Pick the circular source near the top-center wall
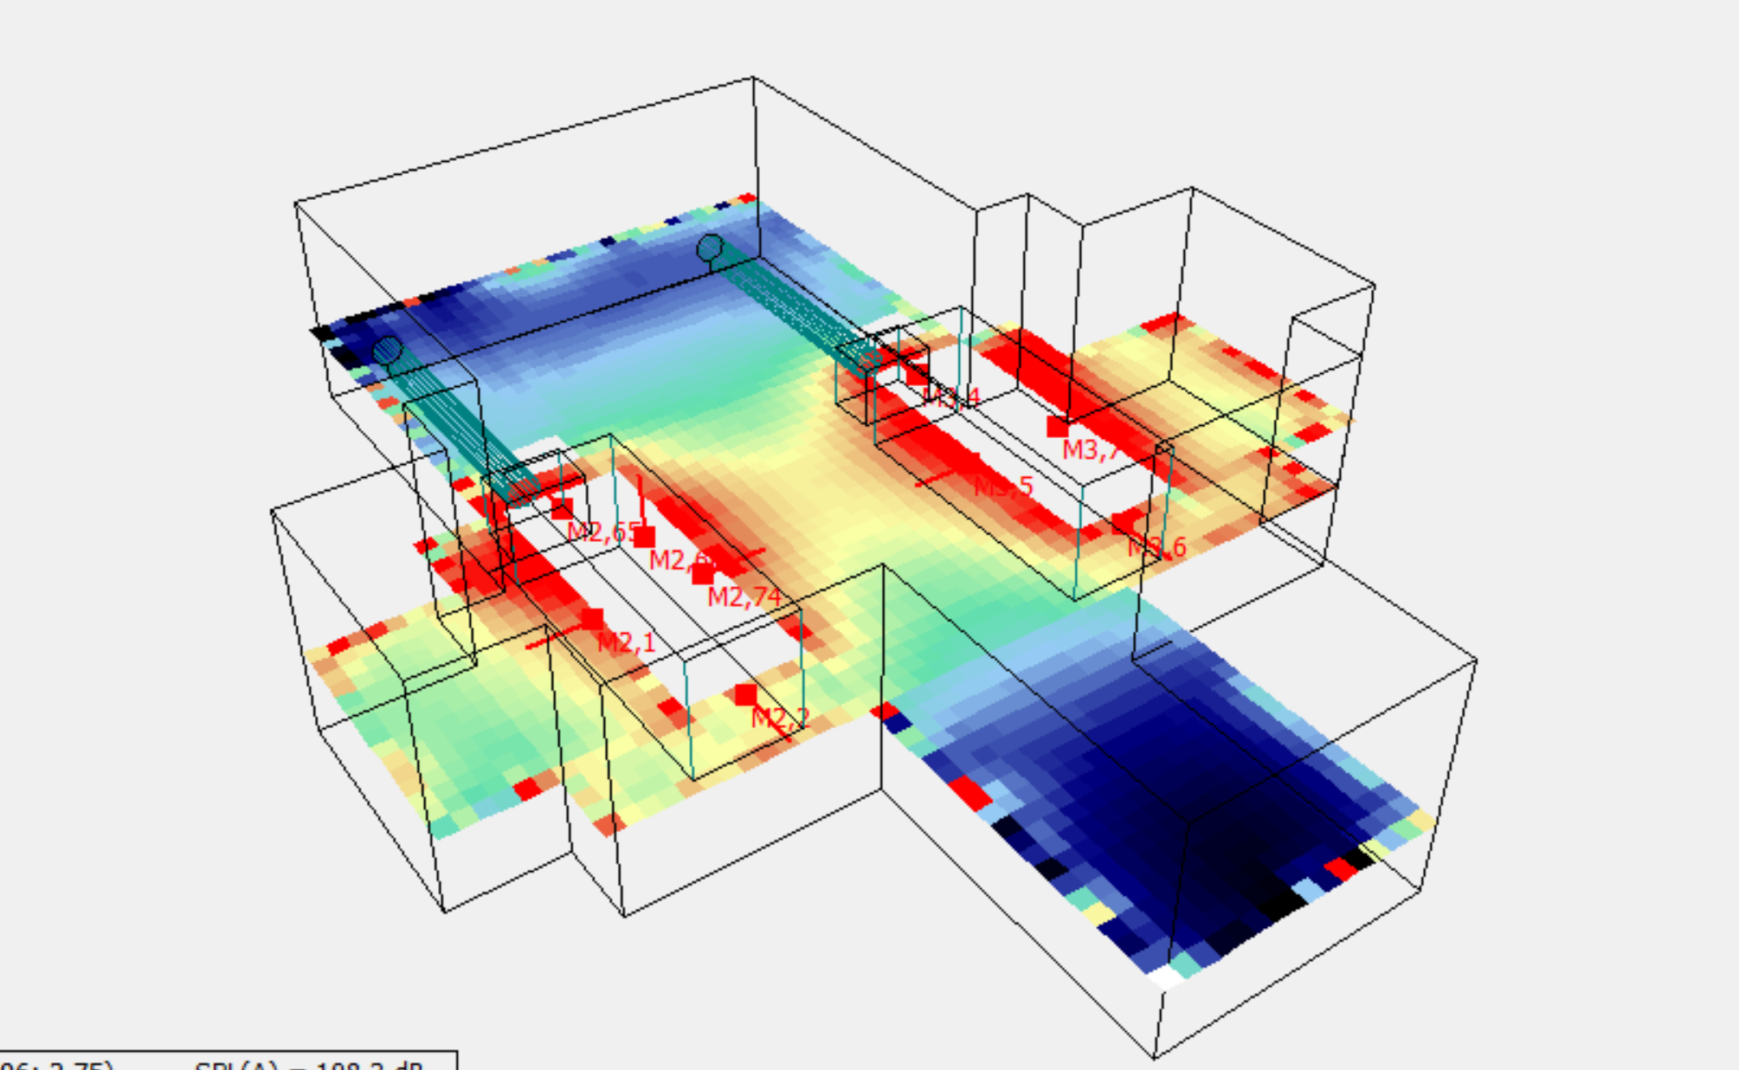 tap(710, 248)
